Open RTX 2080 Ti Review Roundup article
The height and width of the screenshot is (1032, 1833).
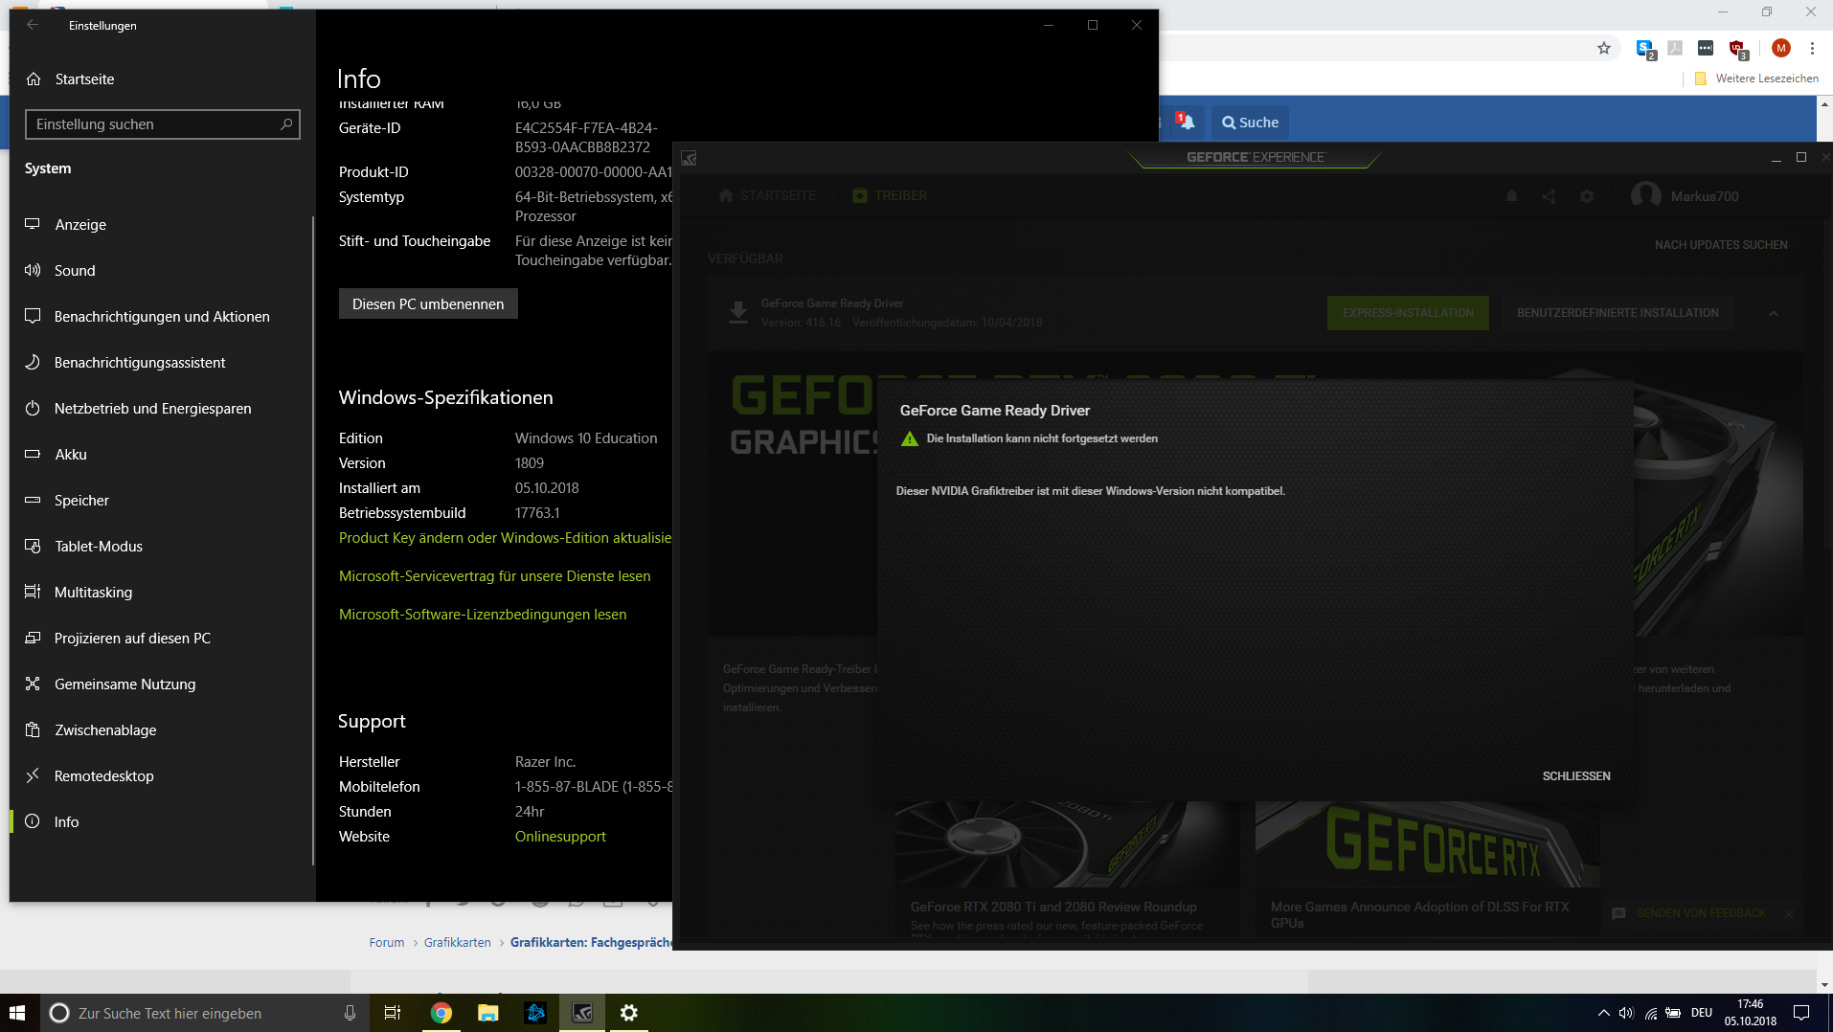(1053, 908)
